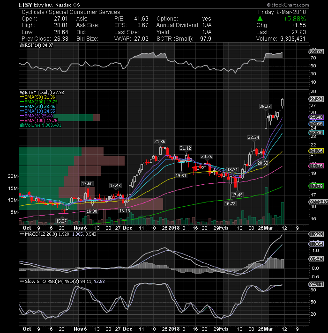
Task: Click the 21.86 December peak label
Action: (x=160, y=142)
